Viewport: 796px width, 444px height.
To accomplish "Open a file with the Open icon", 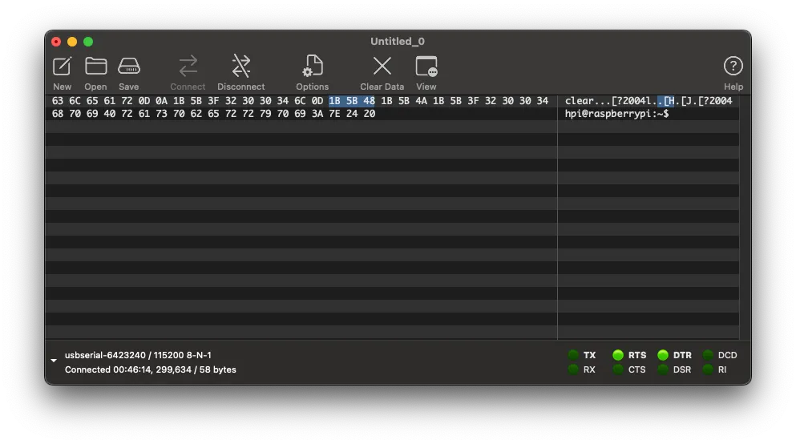I will [x=95, y=67].
